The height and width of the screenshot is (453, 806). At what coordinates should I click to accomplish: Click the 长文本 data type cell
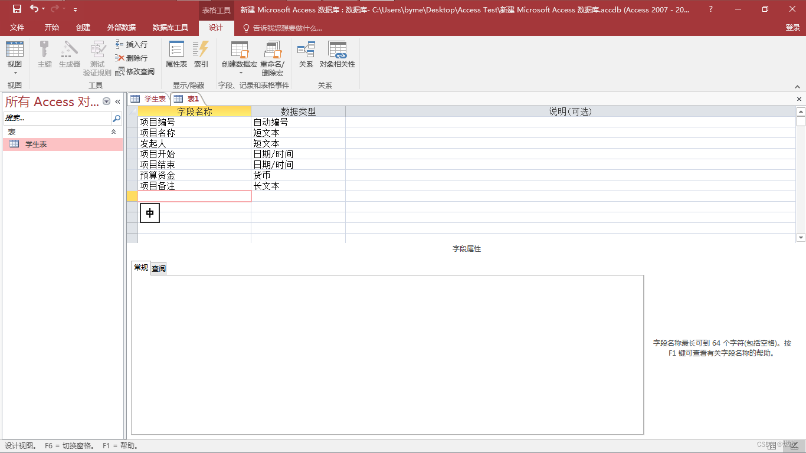click(x=298, y=186)
